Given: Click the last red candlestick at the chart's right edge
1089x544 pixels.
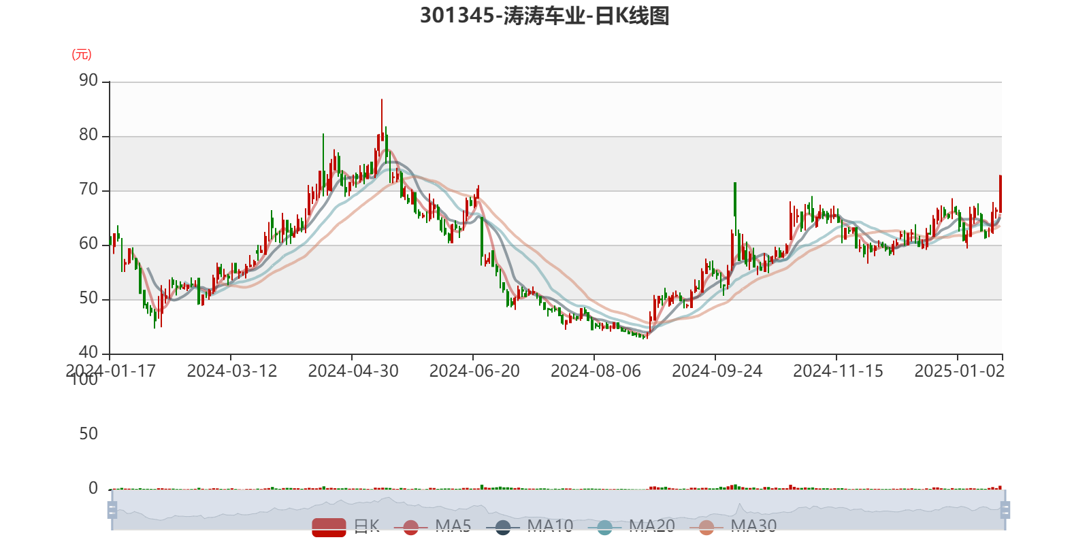Looking at the screenshot, I should 1001,194.
